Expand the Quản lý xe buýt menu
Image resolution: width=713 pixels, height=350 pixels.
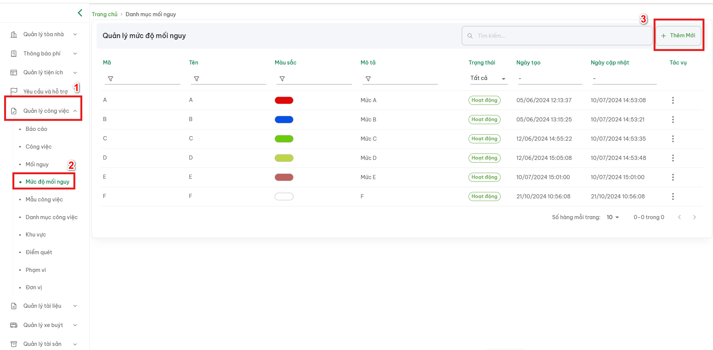tap(75, 325)
